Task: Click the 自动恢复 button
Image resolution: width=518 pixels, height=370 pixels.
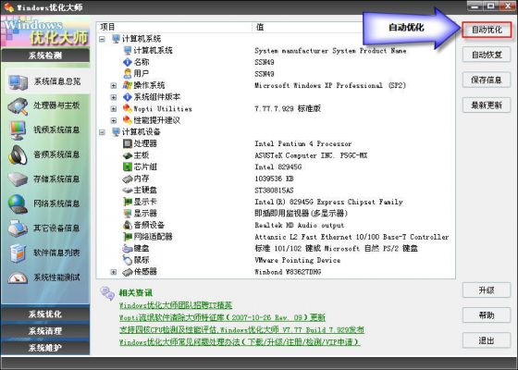Action: [x=487, y=55]
